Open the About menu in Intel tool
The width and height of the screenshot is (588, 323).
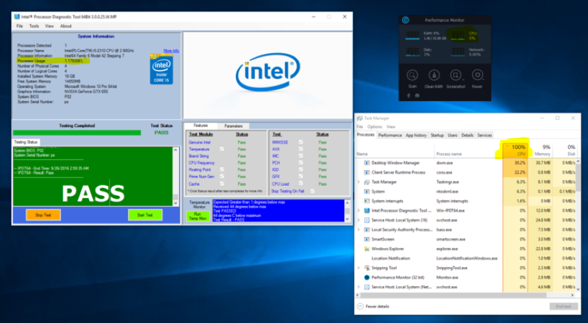(66, 26)
